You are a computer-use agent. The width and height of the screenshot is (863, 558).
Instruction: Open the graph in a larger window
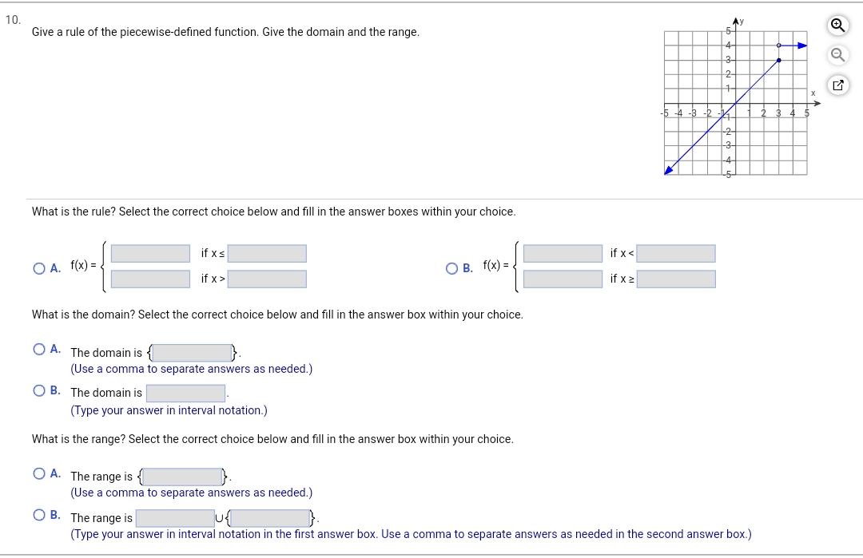pos(837,85)
